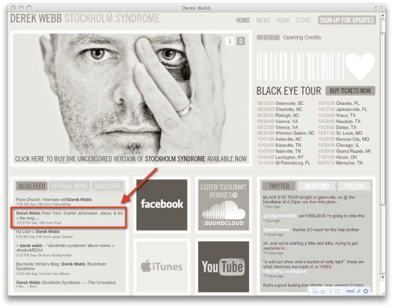Switch hero banner to slide 2
393x307 pixels.
240,41
